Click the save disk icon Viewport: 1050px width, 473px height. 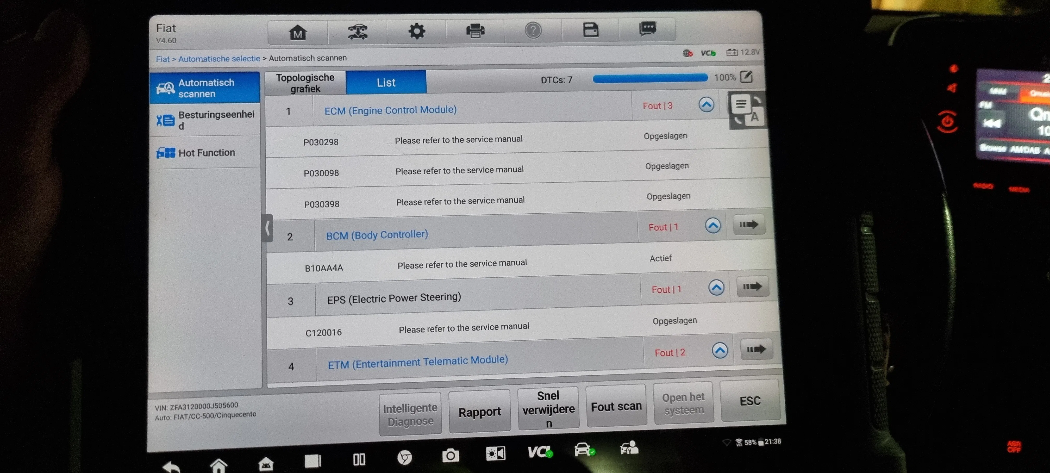coord(591,30)
